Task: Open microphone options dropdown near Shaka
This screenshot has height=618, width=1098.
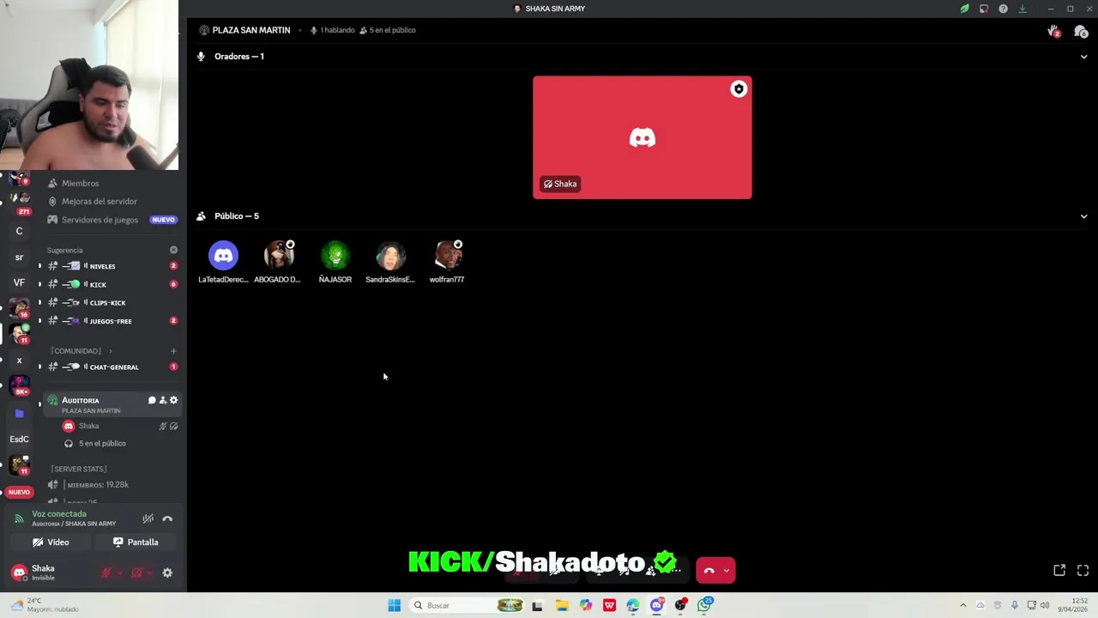Action: click(119, 573)
